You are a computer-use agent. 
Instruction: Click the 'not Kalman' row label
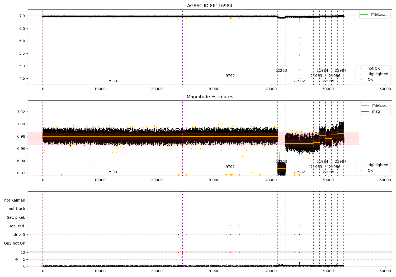pos(15,200)
